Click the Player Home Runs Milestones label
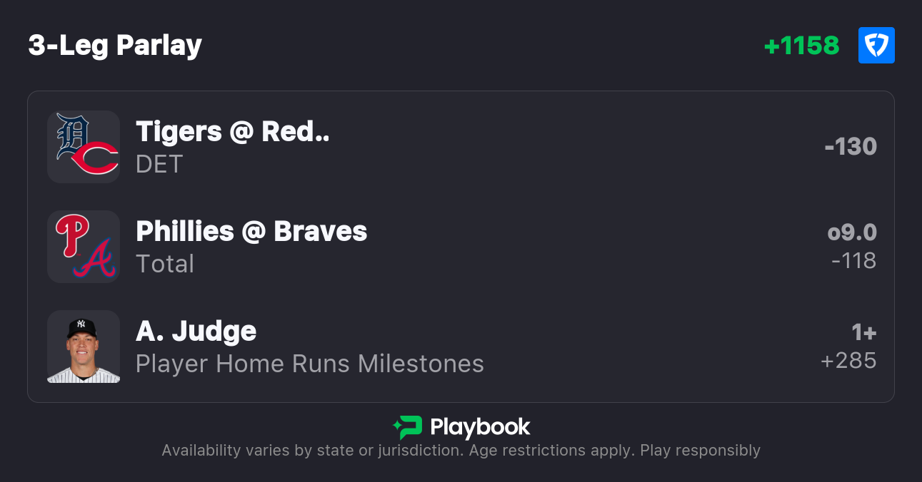The image size is (922, 482). click(310, 364)
